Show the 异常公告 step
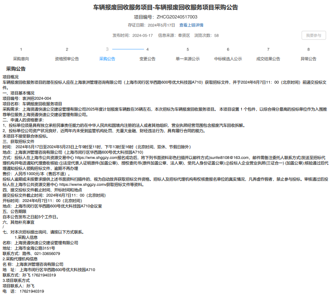331x296 pixels. 308,59
